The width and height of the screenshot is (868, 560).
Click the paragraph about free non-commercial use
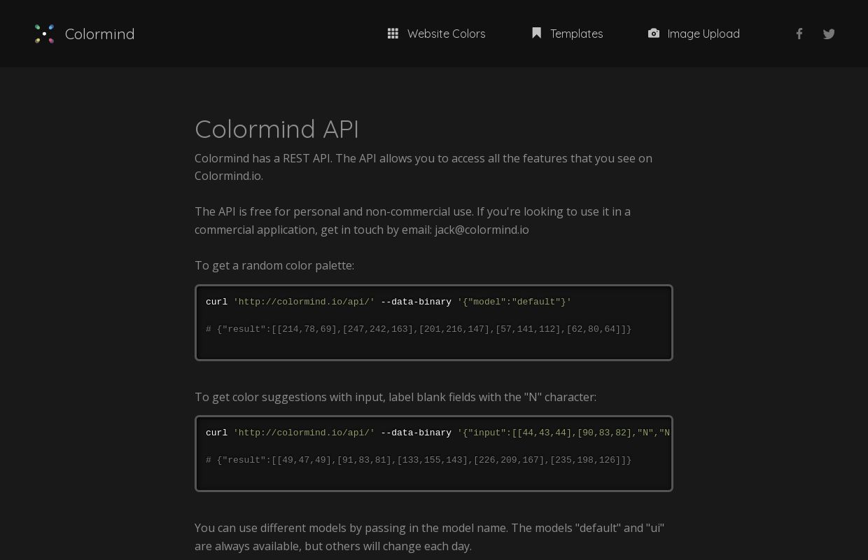pyautogui.click(x=413, y=220)
